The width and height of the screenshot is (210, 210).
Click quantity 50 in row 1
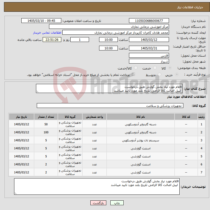coord(46,124)
